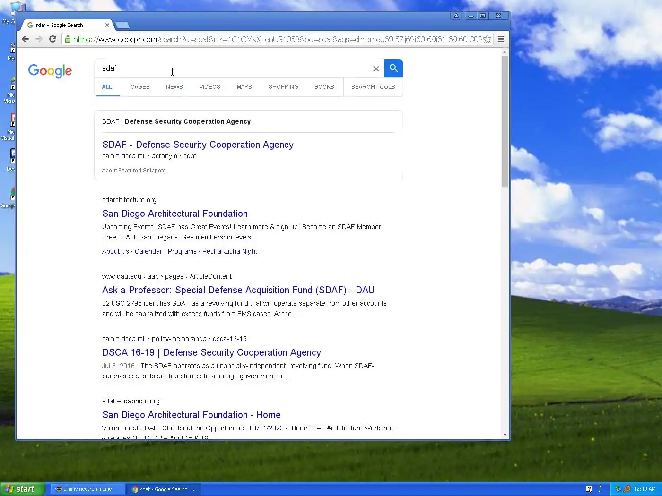This screenshot has height=496, width=662.
Task: Click About Featured Snippets link
Action: (134, 171)
